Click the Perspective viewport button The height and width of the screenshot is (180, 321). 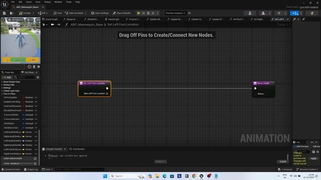(16, 20)
